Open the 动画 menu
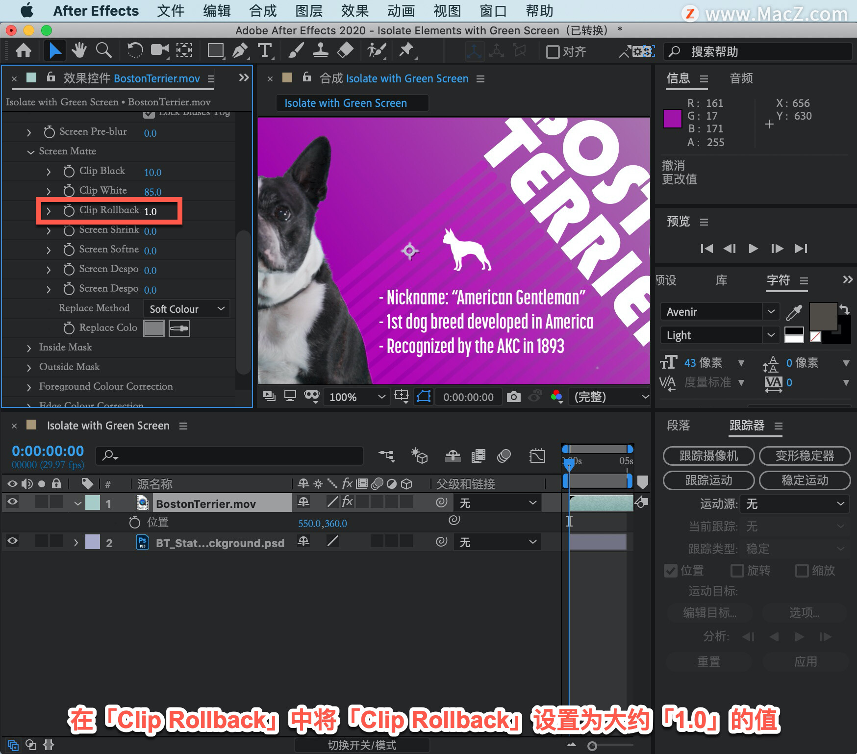 tap(401, 11)
